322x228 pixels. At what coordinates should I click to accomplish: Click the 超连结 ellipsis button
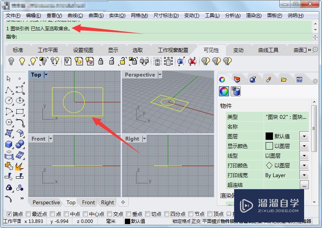tap(304, 185)
